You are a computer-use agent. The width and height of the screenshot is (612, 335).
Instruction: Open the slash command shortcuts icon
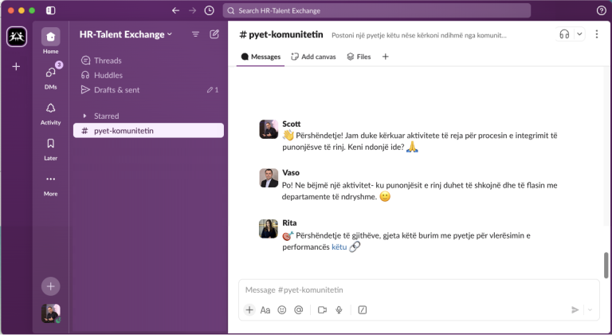tap(363, 309)
